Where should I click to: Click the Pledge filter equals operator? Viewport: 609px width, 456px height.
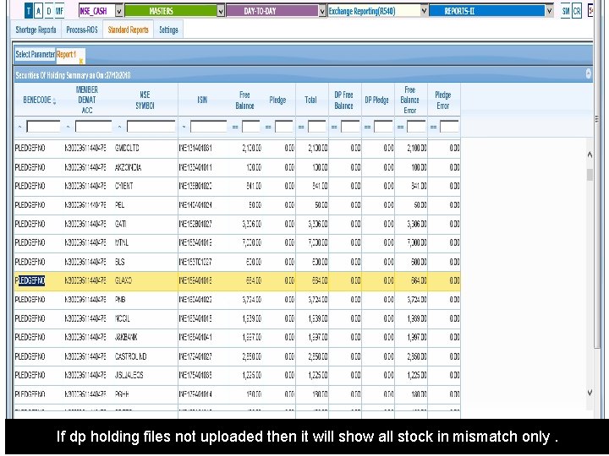click(x=268, y=127)
